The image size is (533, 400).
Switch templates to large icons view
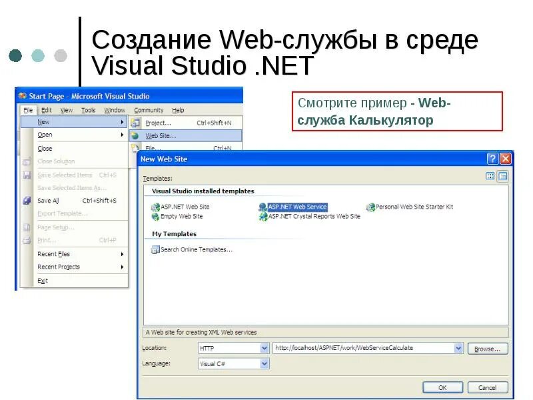coord(490,176)
